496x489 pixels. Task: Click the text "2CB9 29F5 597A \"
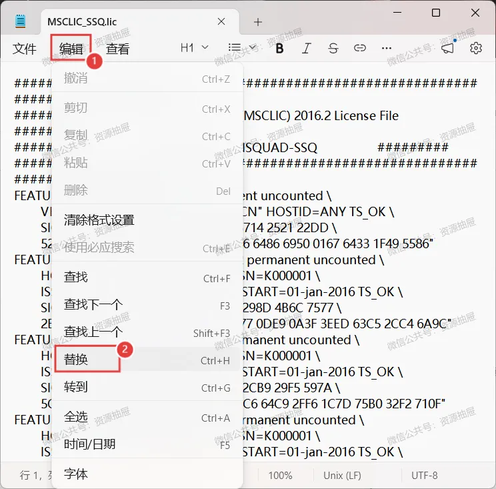[291, 388]
